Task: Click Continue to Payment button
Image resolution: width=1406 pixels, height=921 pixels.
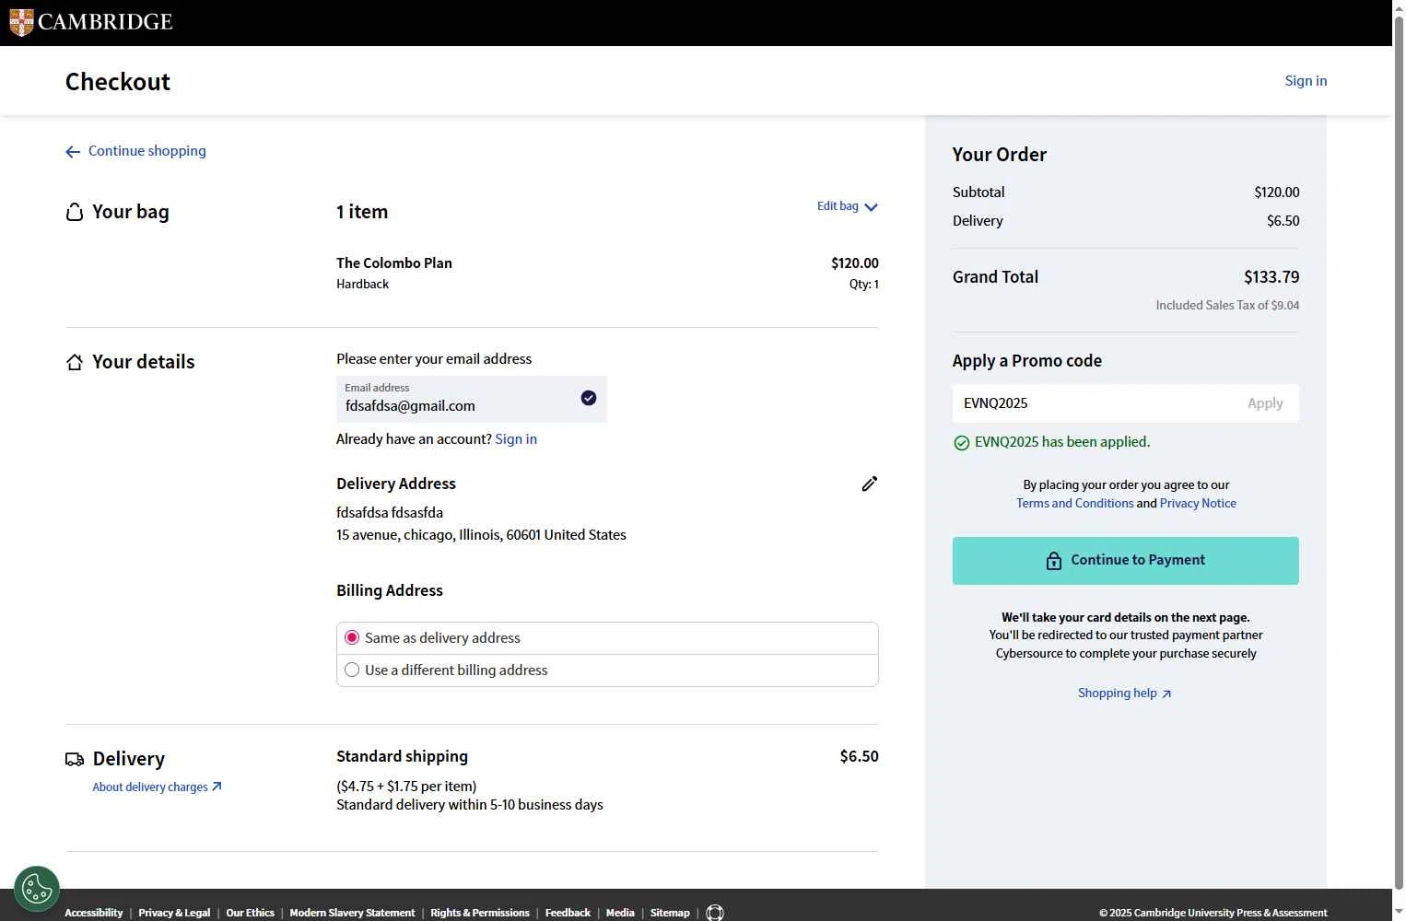Action: [x=1125, y=561]
